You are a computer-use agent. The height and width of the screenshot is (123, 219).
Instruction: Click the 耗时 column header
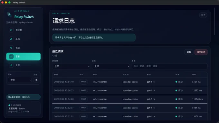tap(194, 75)
